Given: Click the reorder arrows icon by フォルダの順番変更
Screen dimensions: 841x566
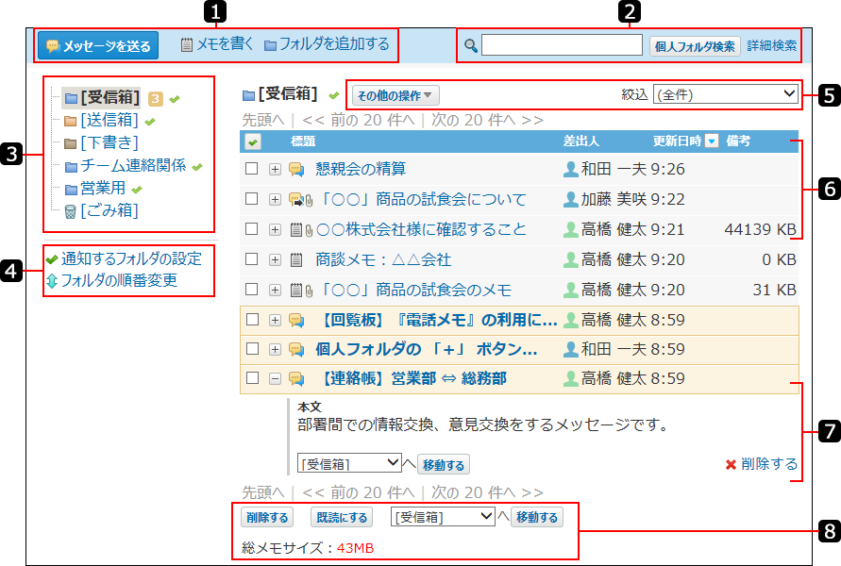Looking at the screenshot, I should click(52, 281).
